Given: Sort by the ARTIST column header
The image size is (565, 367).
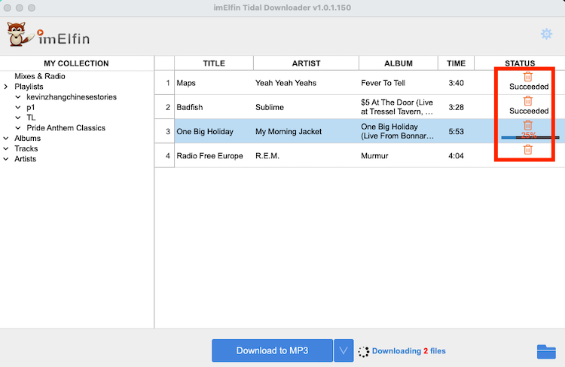Looking at the screenshot, I should 306,63.
